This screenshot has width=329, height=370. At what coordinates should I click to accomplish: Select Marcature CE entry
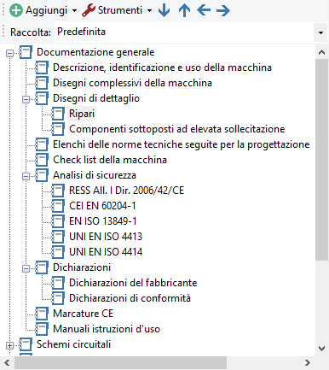[84, 314]
